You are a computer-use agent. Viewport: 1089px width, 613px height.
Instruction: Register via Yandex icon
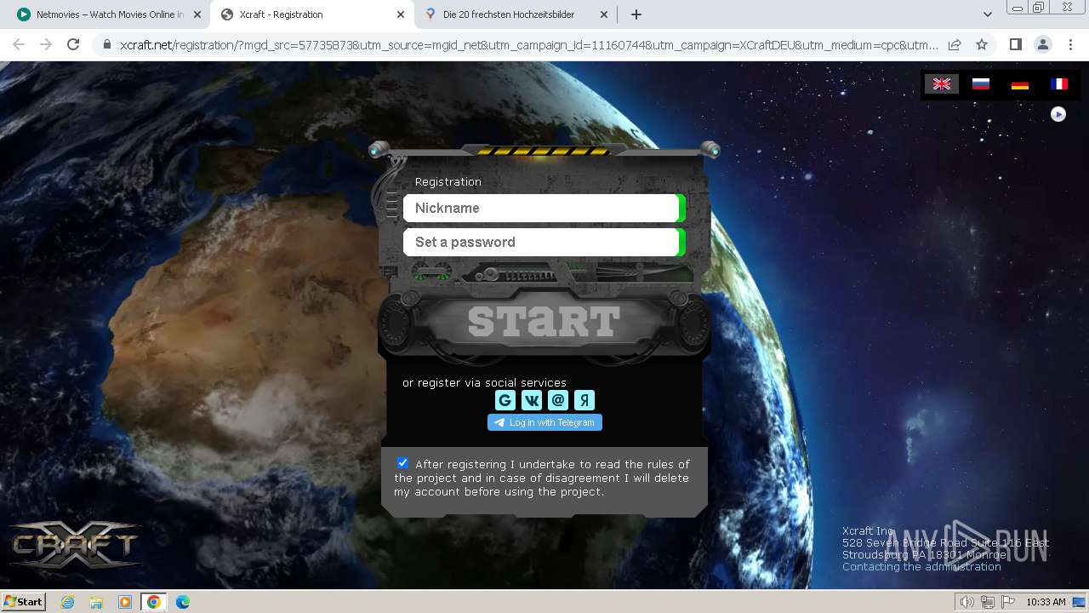click(584, 400)
